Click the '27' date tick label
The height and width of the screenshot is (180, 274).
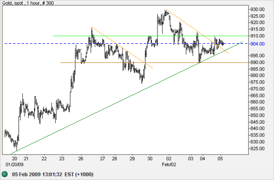point(103,159)
